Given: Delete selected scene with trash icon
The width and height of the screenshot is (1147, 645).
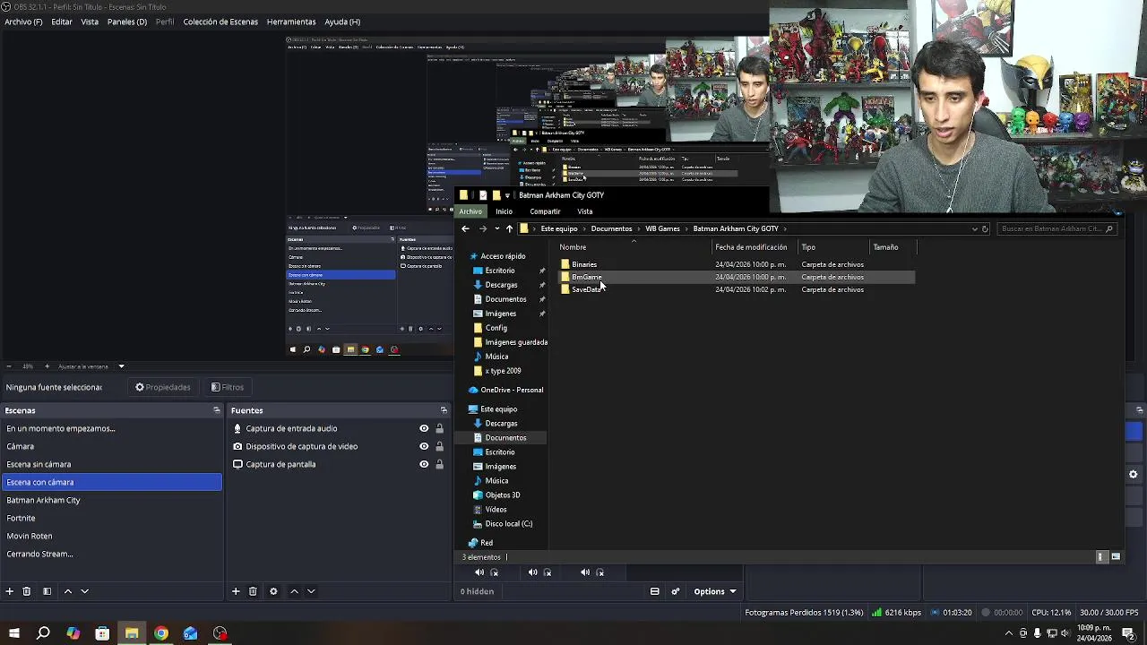Looking at the screenshot, I should pos(27,591).
